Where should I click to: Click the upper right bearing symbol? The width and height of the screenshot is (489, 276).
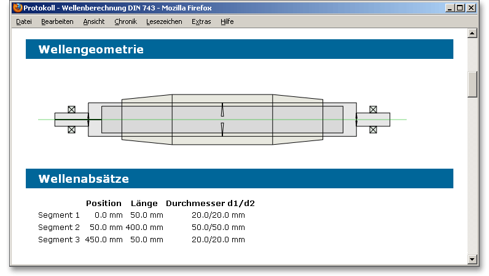[x=373, y=109]
